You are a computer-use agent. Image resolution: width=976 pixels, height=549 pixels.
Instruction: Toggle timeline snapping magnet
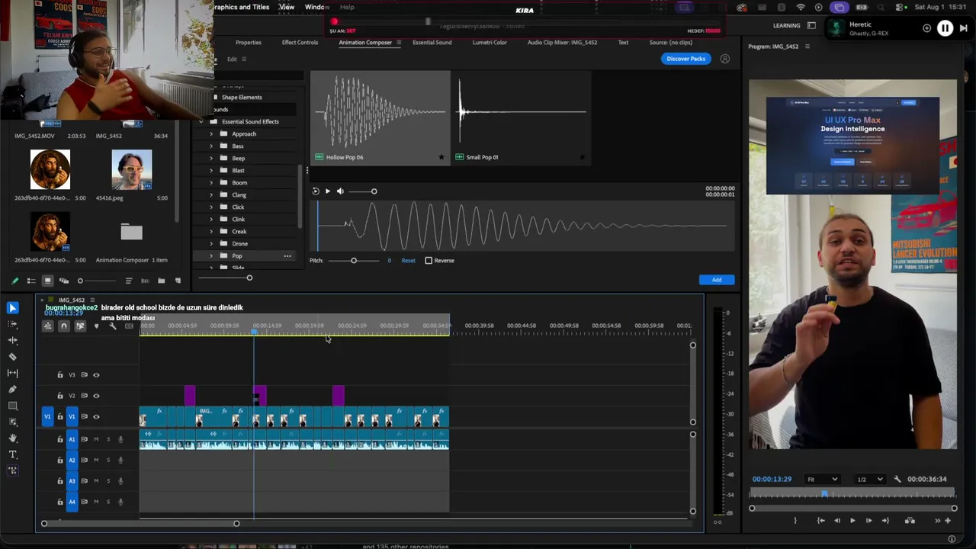(x=64, y=326)
